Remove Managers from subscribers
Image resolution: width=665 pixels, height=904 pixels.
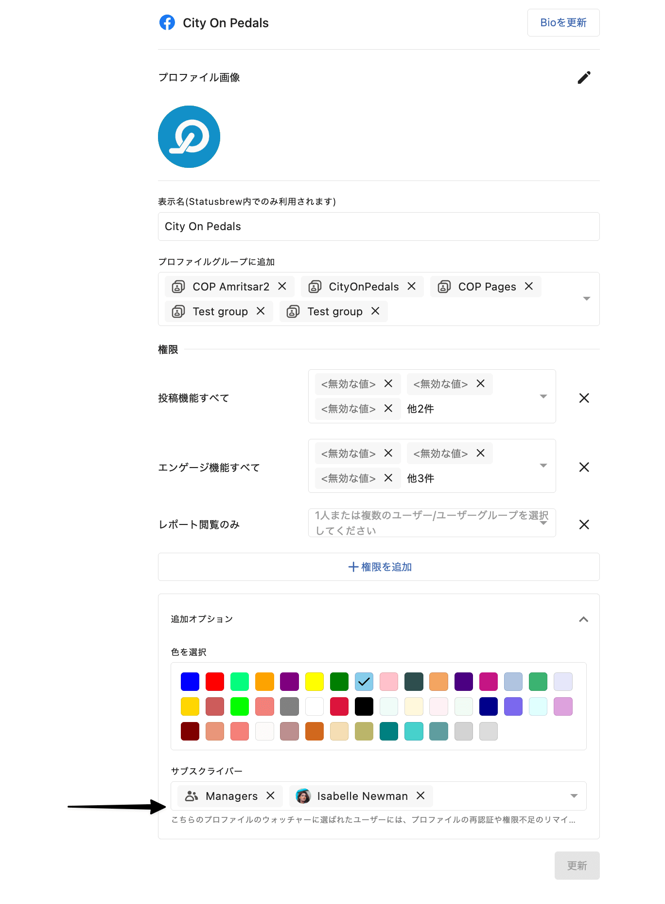(271, 796)
